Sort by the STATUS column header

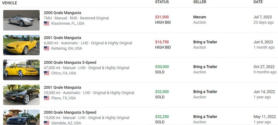coord(162,2)
